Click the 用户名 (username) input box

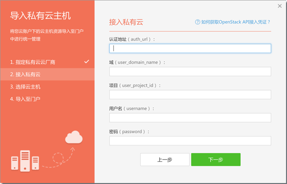click(190, 118)
